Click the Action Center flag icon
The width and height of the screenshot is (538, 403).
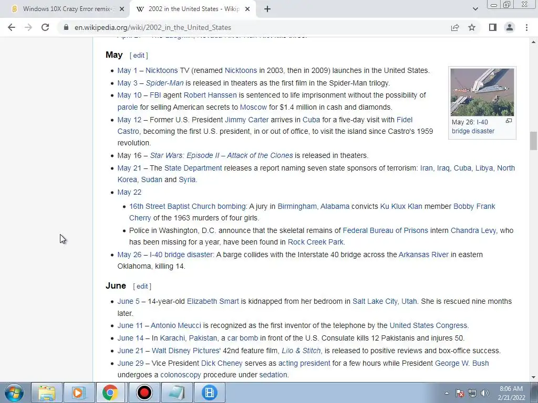coord(460,394)
